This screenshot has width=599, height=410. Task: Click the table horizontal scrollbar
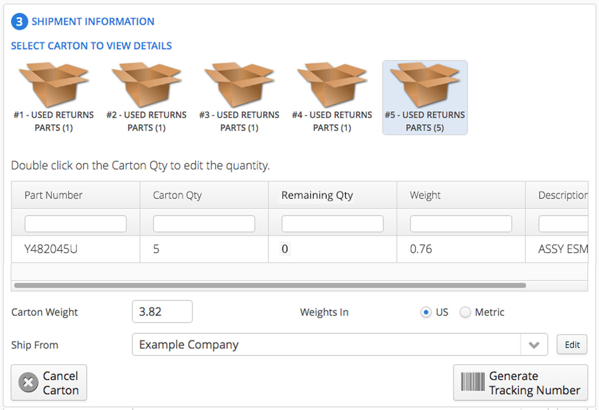tap(270, 285)
